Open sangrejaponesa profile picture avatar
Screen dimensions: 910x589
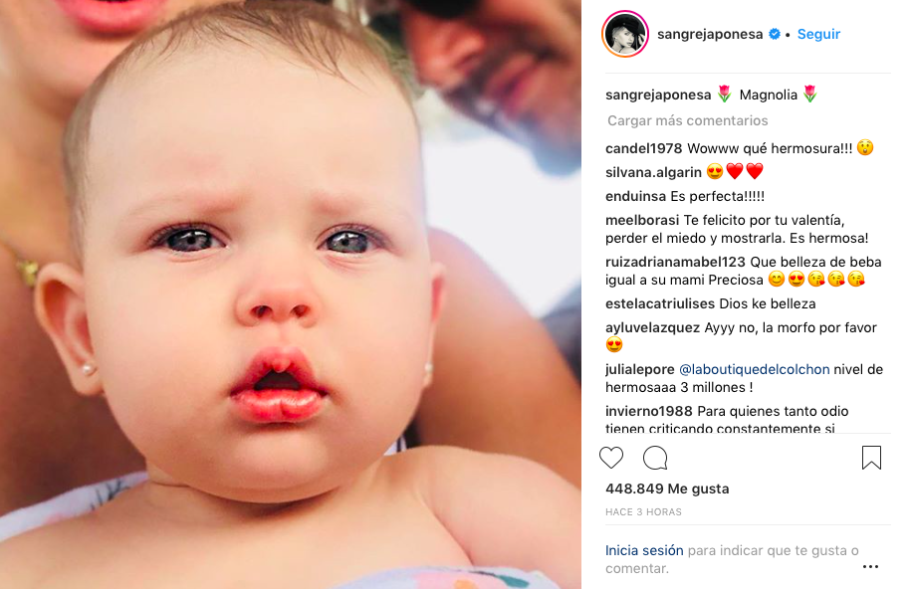[625, 34]
